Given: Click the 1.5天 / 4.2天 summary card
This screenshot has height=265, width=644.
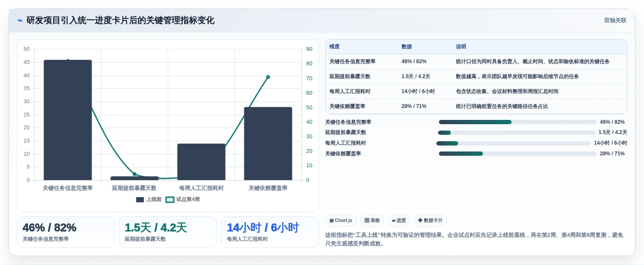Looking at the screenshot, I should [168, 232].
